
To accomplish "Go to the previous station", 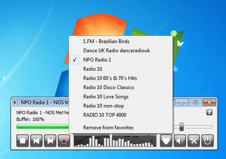I will coord(36,141).
